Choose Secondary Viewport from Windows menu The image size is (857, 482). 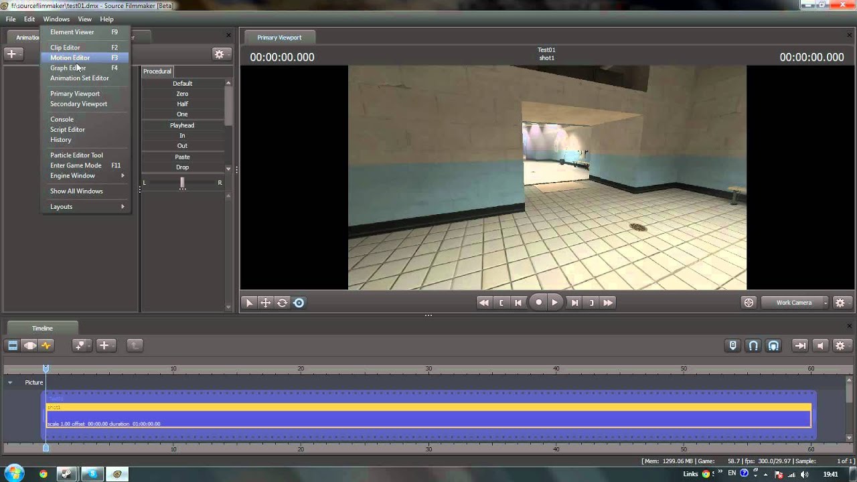(85, 104)
